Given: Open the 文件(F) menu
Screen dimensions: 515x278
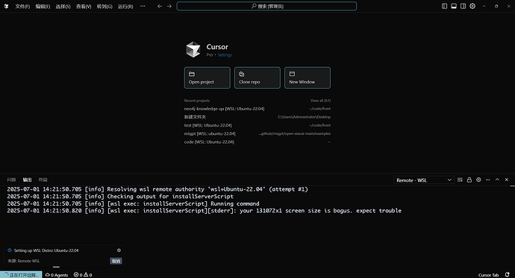Looking at the screenshot, I should tap(22, 6).
